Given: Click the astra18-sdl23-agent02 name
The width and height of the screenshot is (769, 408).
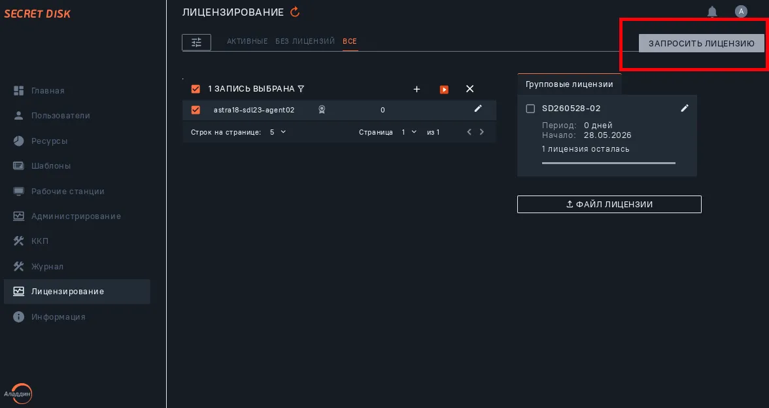Looking at the screenshot, I should coord(254,110).
